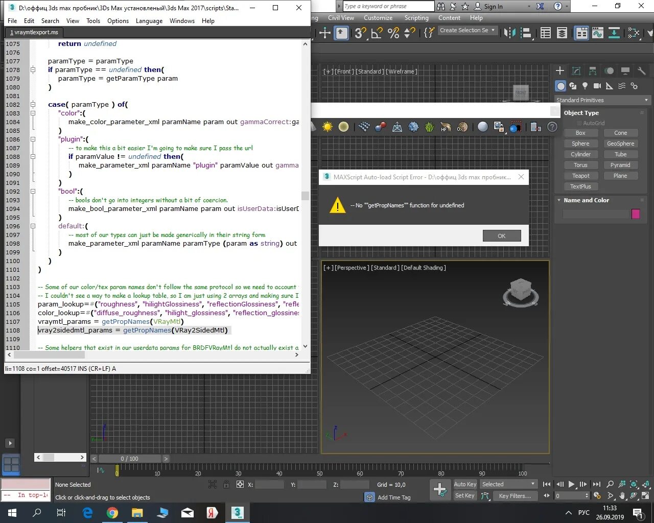Toggle the 3D Snaps icon
The width and height of the screenshot is (654, 523).
pyautogui.click(x=360, y=33)
